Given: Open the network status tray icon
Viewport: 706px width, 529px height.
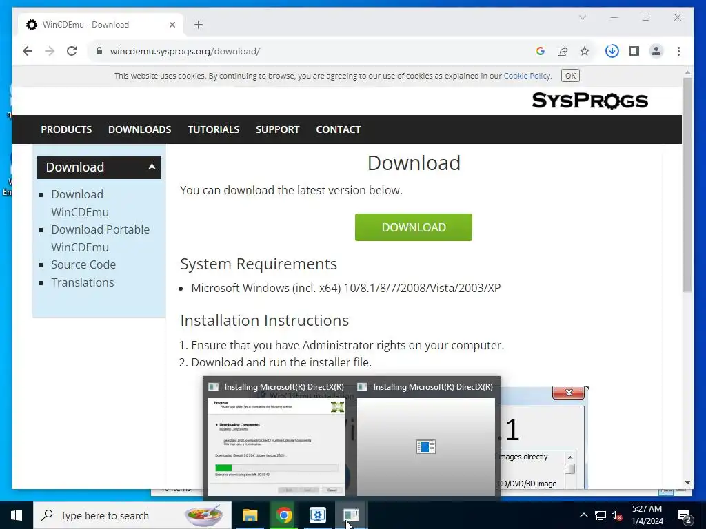Looking at the screenshot, I should [601, 515].
